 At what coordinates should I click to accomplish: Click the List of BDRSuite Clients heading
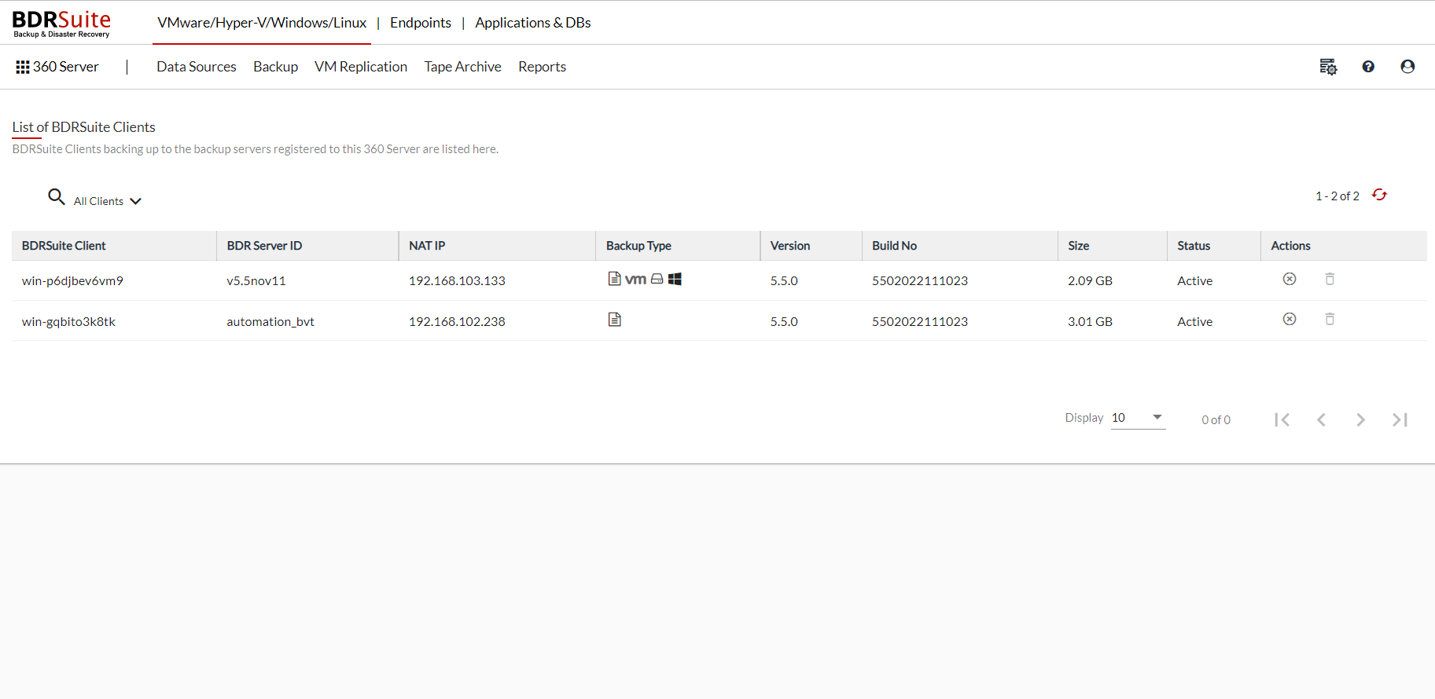click(x=83, y=127)
